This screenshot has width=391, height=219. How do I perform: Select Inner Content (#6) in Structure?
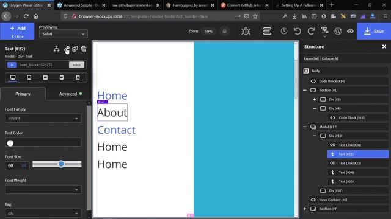[x=348, y=200]
